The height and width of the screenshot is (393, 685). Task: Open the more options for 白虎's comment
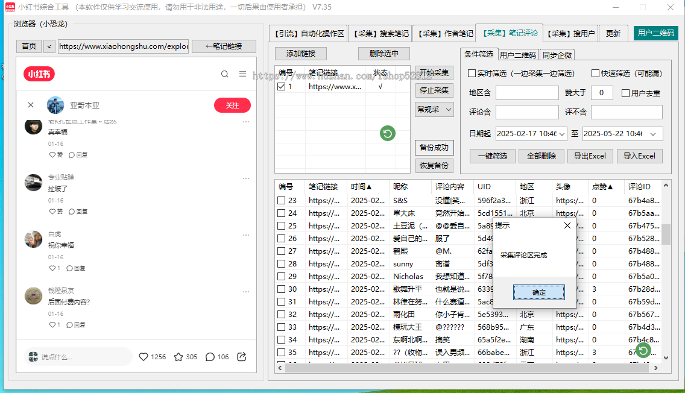pyautogui.click(x=246, y=235)
